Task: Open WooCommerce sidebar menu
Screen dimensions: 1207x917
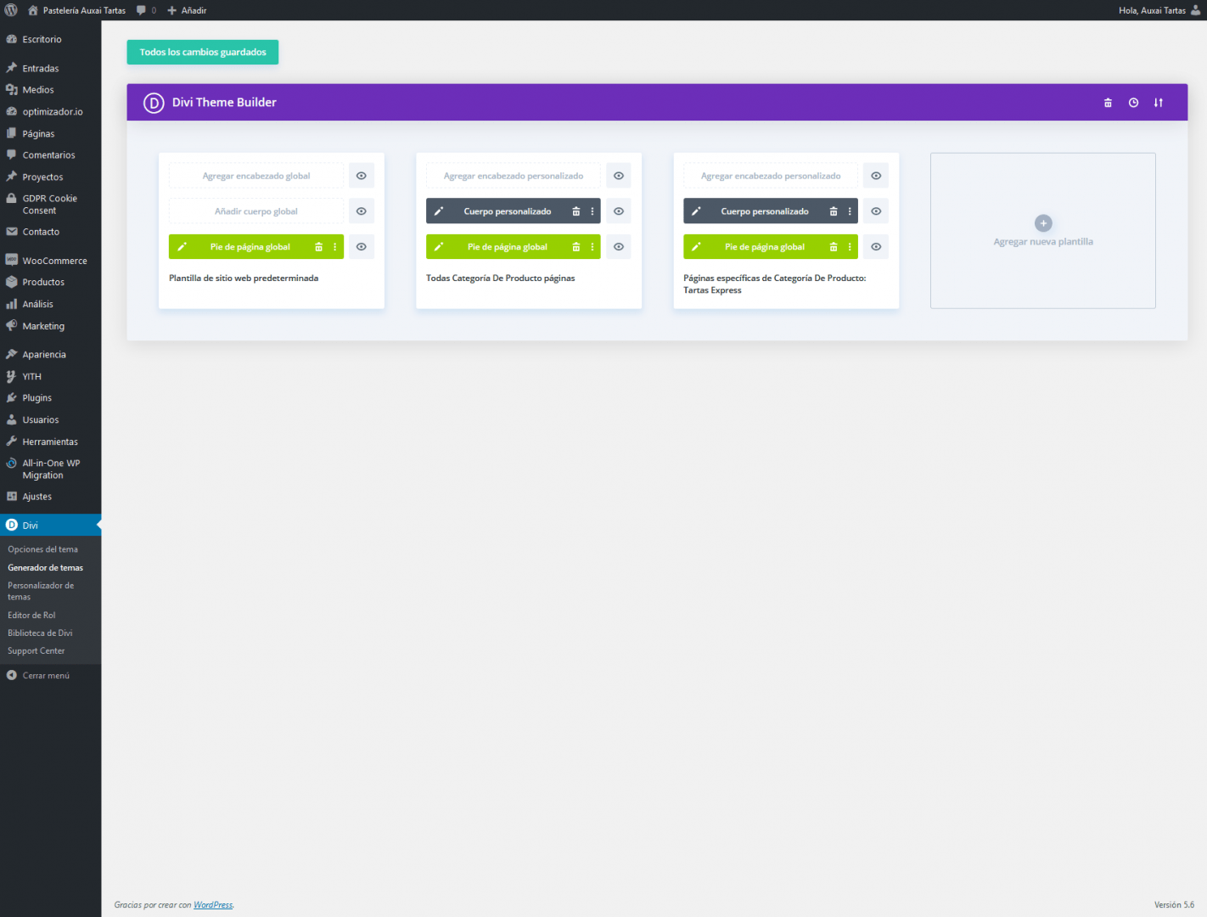Action: (51, 261)
